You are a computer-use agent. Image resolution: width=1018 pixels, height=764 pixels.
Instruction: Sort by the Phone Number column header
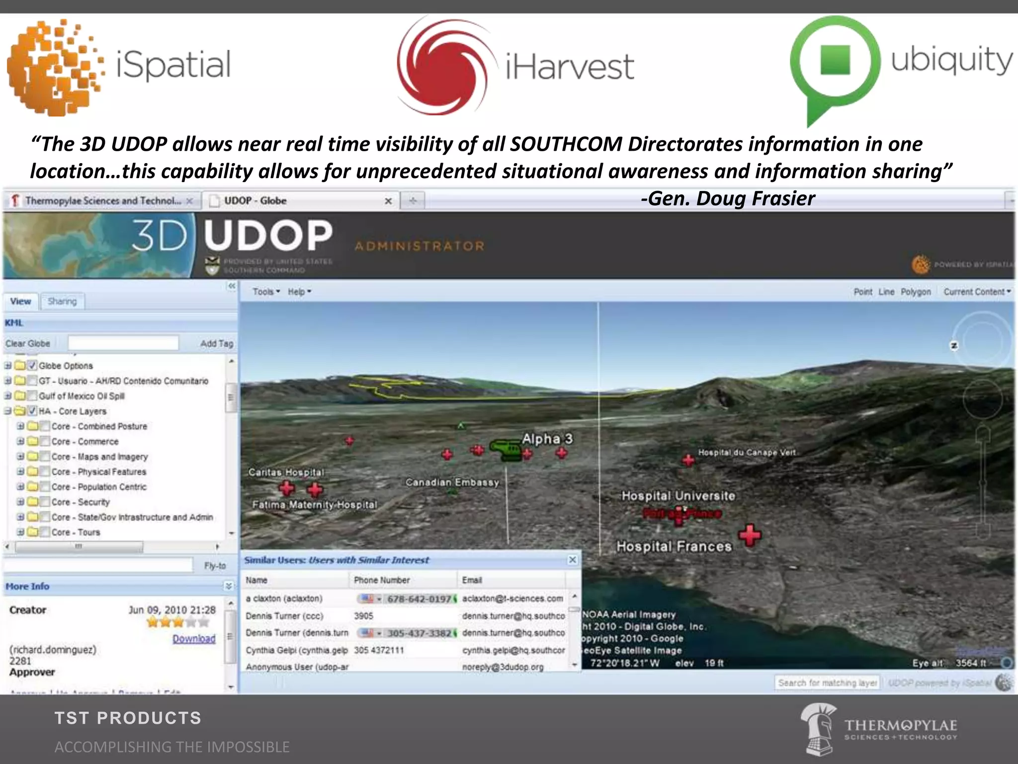(403, 580)
